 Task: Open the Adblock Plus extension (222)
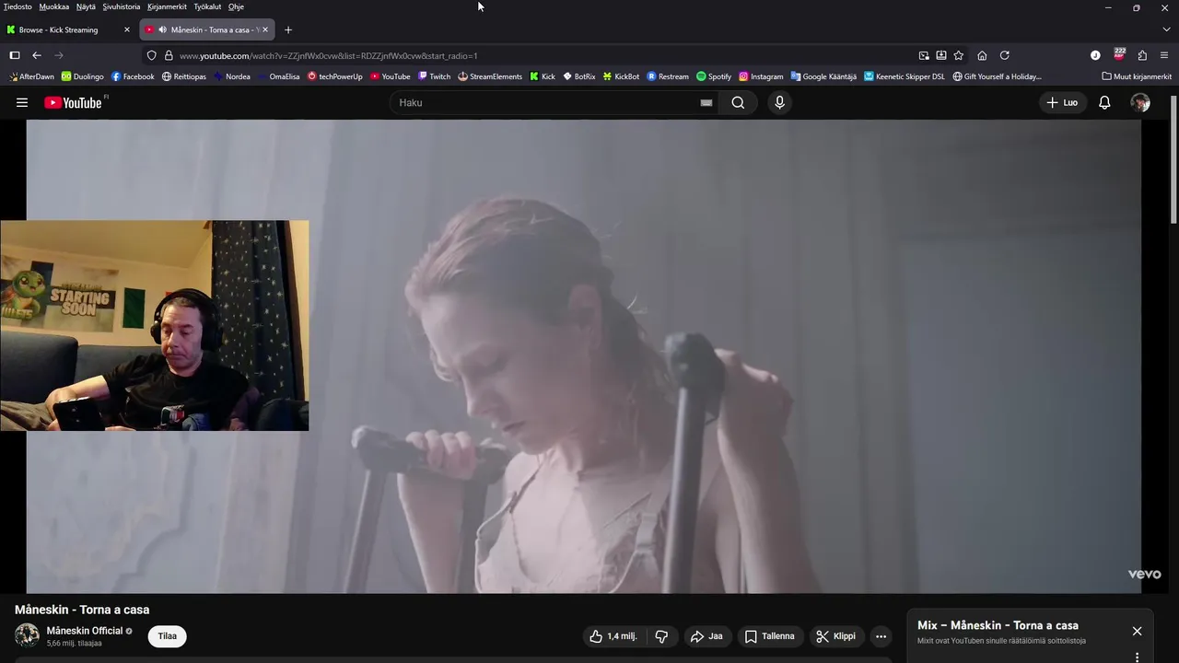pos(1119,54)
